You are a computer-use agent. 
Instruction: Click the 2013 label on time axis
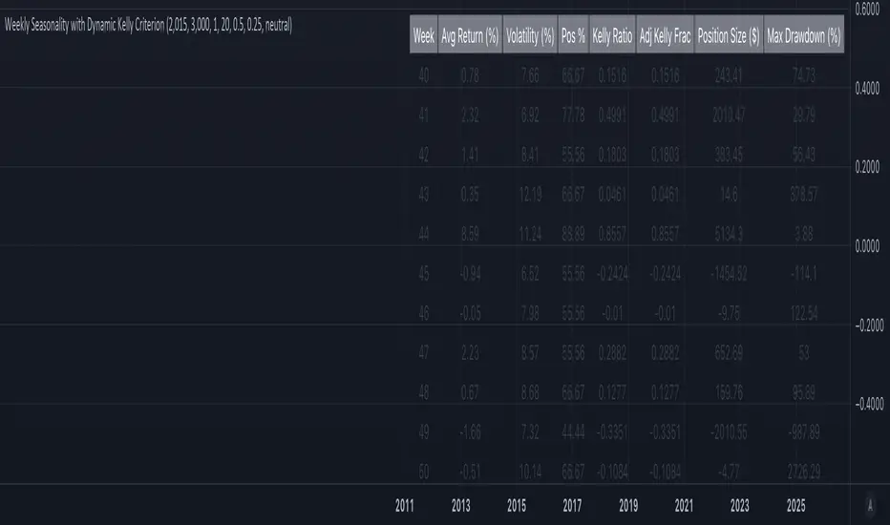point(461,502)
